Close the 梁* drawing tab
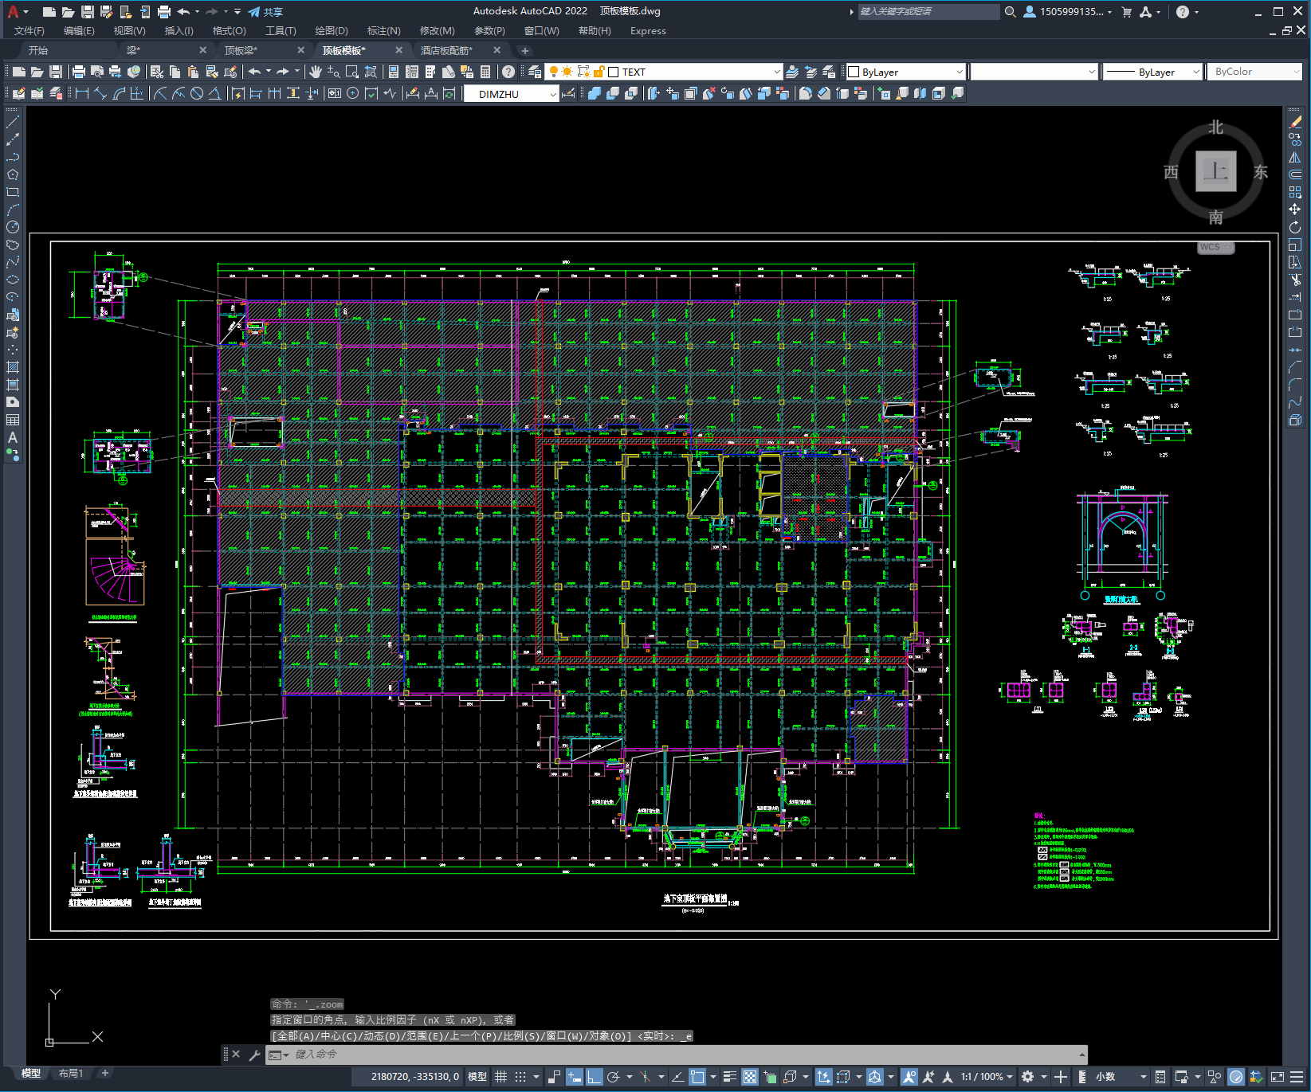Image resolution: width=1311 pixels, height=1092 pixels. pos(202,50)
